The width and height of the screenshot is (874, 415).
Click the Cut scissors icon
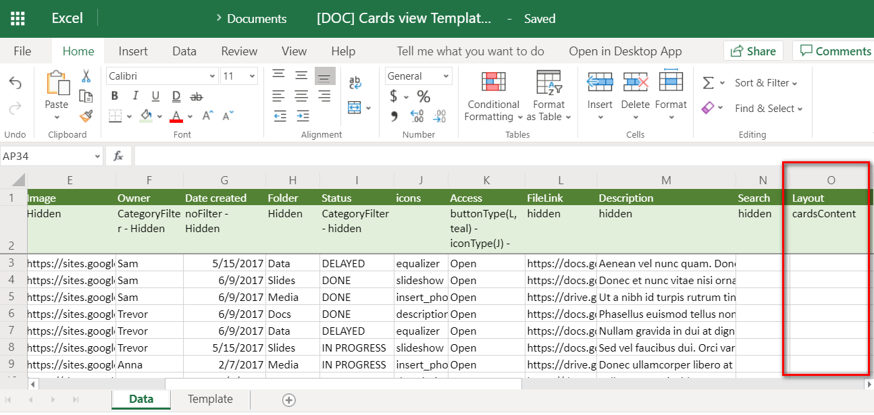86,76
